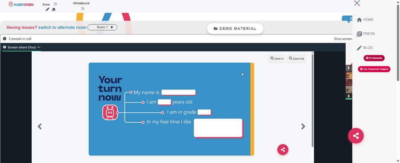Click the share button on the slide
This screenshot has width=400, height=163.
point(283,149)
